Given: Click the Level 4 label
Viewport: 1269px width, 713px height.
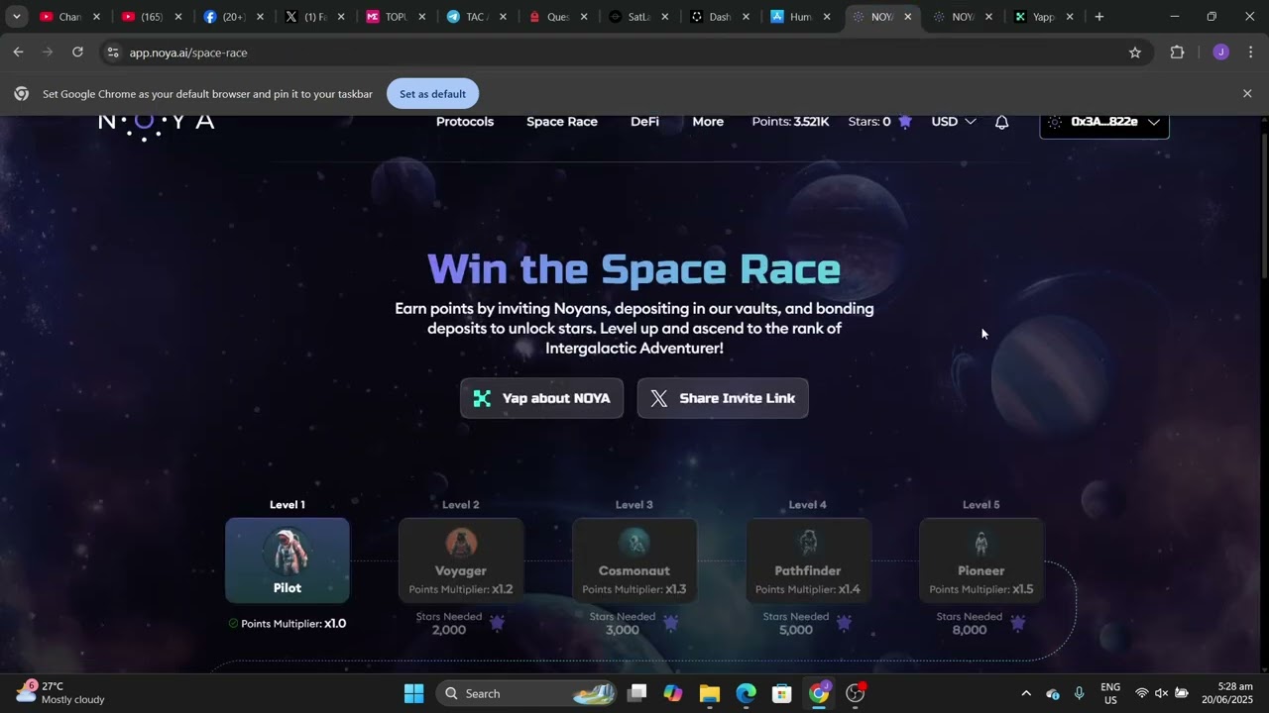Looking at the screenshot, I should click(x=808, y=505).
